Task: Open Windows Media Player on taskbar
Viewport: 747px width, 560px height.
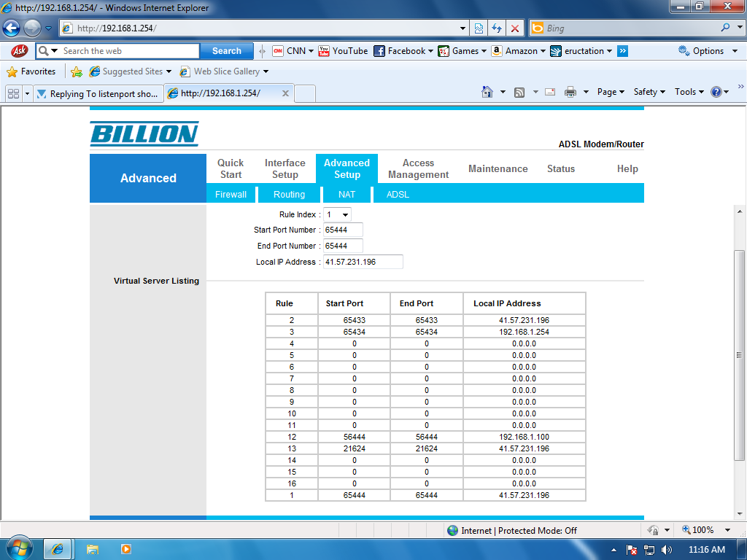Action: coord(126,549)
